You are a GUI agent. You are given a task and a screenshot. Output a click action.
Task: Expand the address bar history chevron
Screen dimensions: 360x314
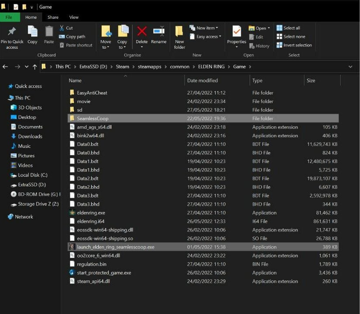350,67
